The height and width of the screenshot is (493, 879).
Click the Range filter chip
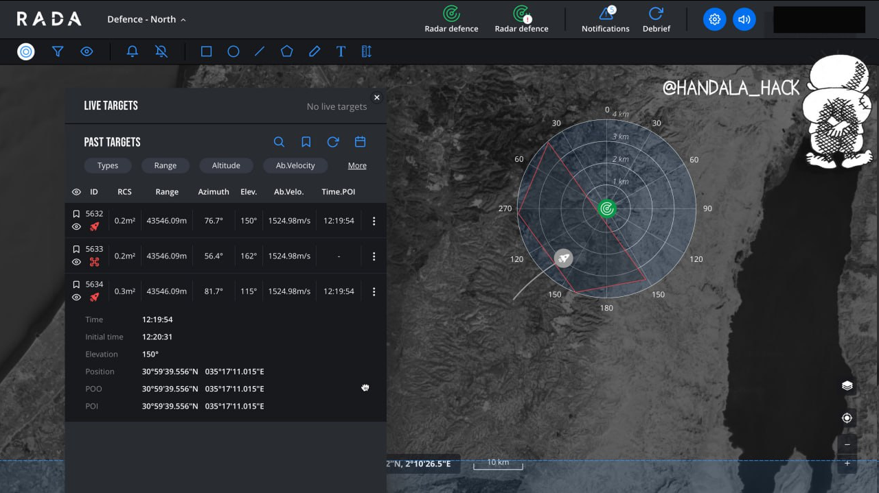(x=165, y=165)
